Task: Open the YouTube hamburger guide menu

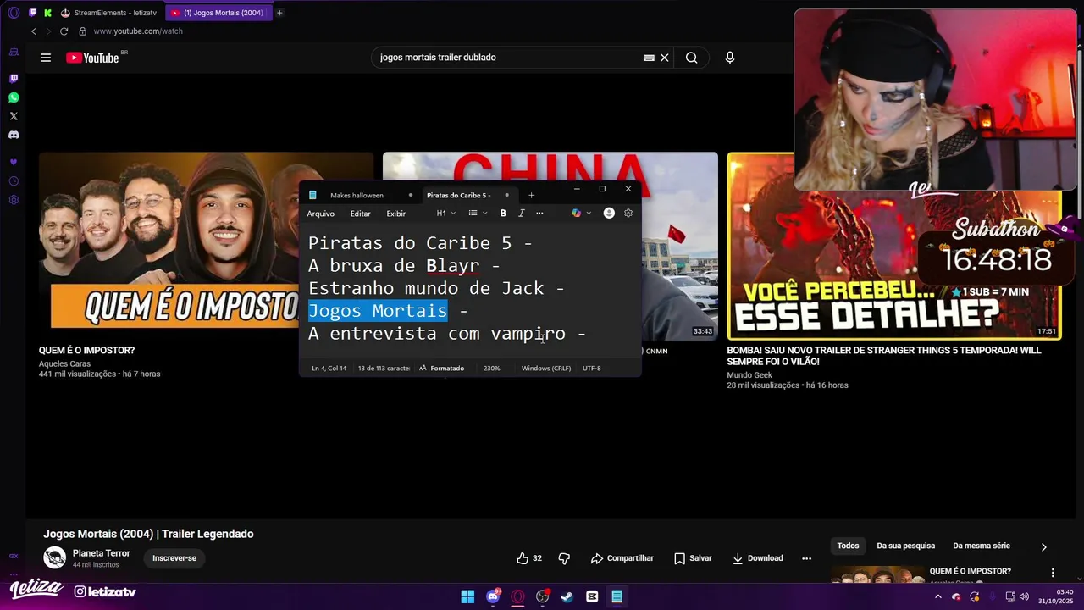Action: (x=46, y=58)
